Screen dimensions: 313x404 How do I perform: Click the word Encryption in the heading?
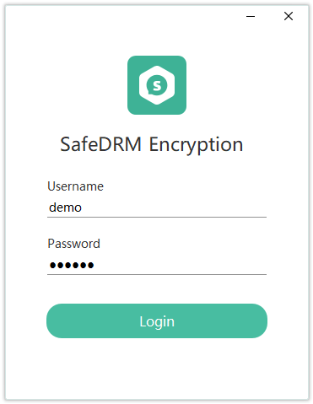[196, 145]
